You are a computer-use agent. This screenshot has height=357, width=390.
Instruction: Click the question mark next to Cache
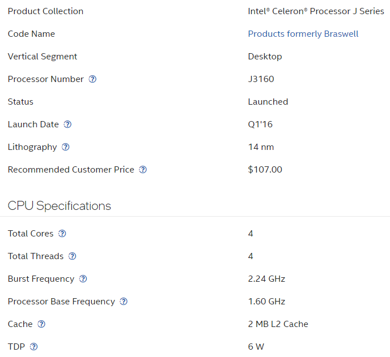coord(41,324)
